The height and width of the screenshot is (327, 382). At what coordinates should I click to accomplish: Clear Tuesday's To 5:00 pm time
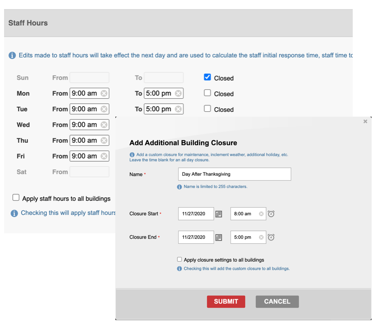(x=178, y=109)
